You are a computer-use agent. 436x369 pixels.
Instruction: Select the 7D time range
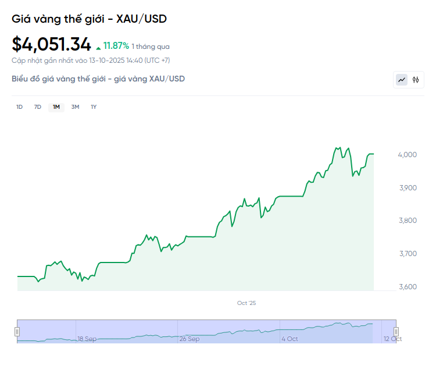coord(38,107)
